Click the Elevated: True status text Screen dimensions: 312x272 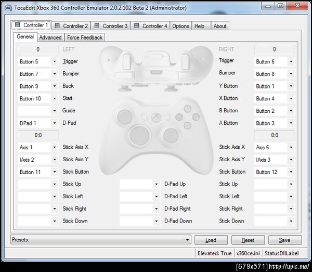pos(215,253)
